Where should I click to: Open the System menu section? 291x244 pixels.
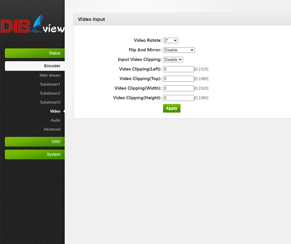[35, 154]
